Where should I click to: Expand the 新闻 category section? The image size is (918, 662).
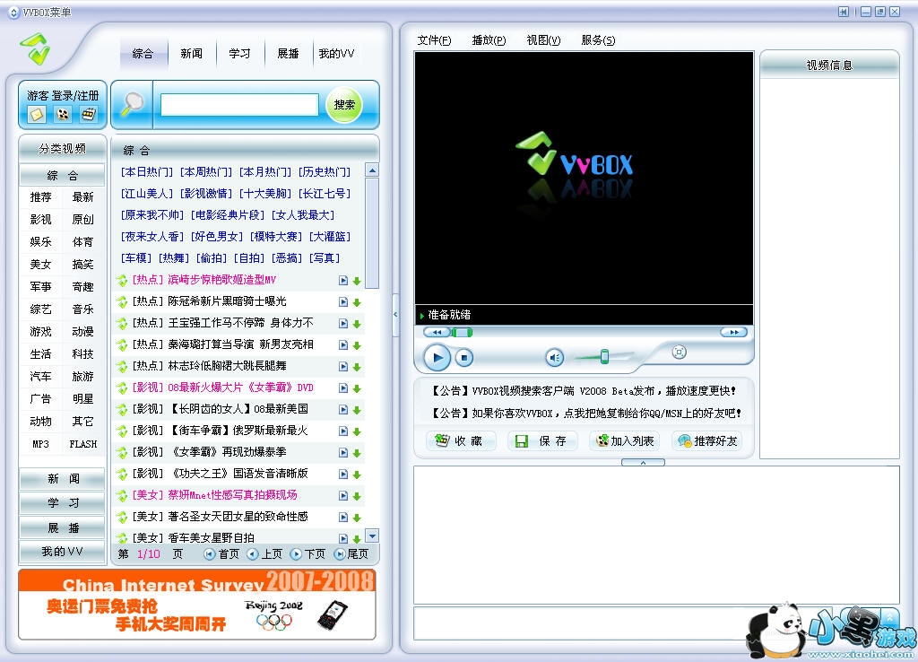(62, 479)
